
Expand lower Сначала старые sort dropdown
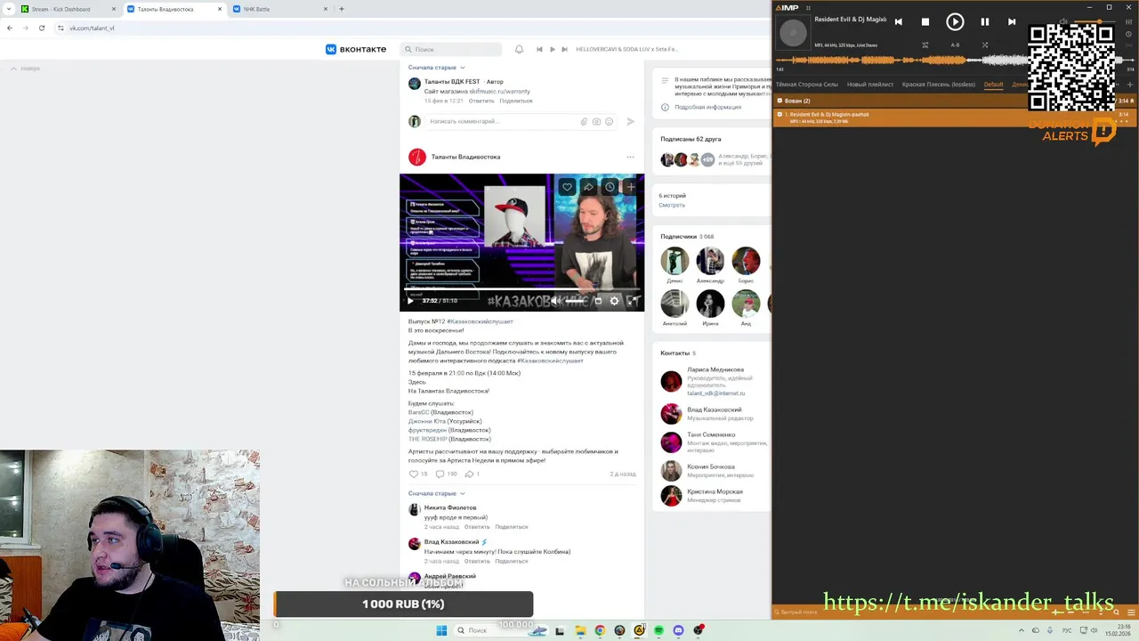[x=436, y=493]
